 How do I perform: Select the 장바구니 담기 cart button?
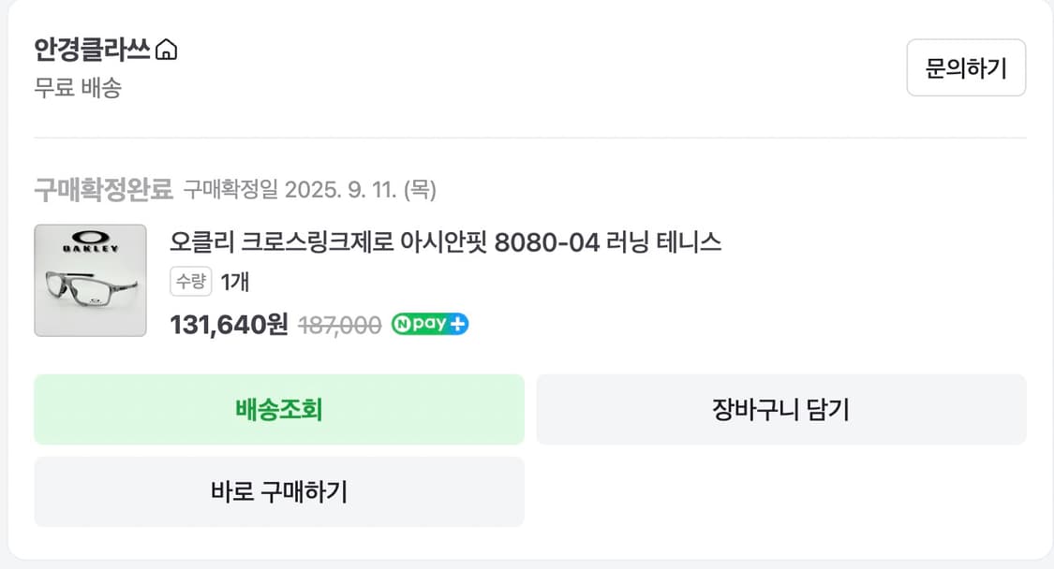(x=780, y=409)
